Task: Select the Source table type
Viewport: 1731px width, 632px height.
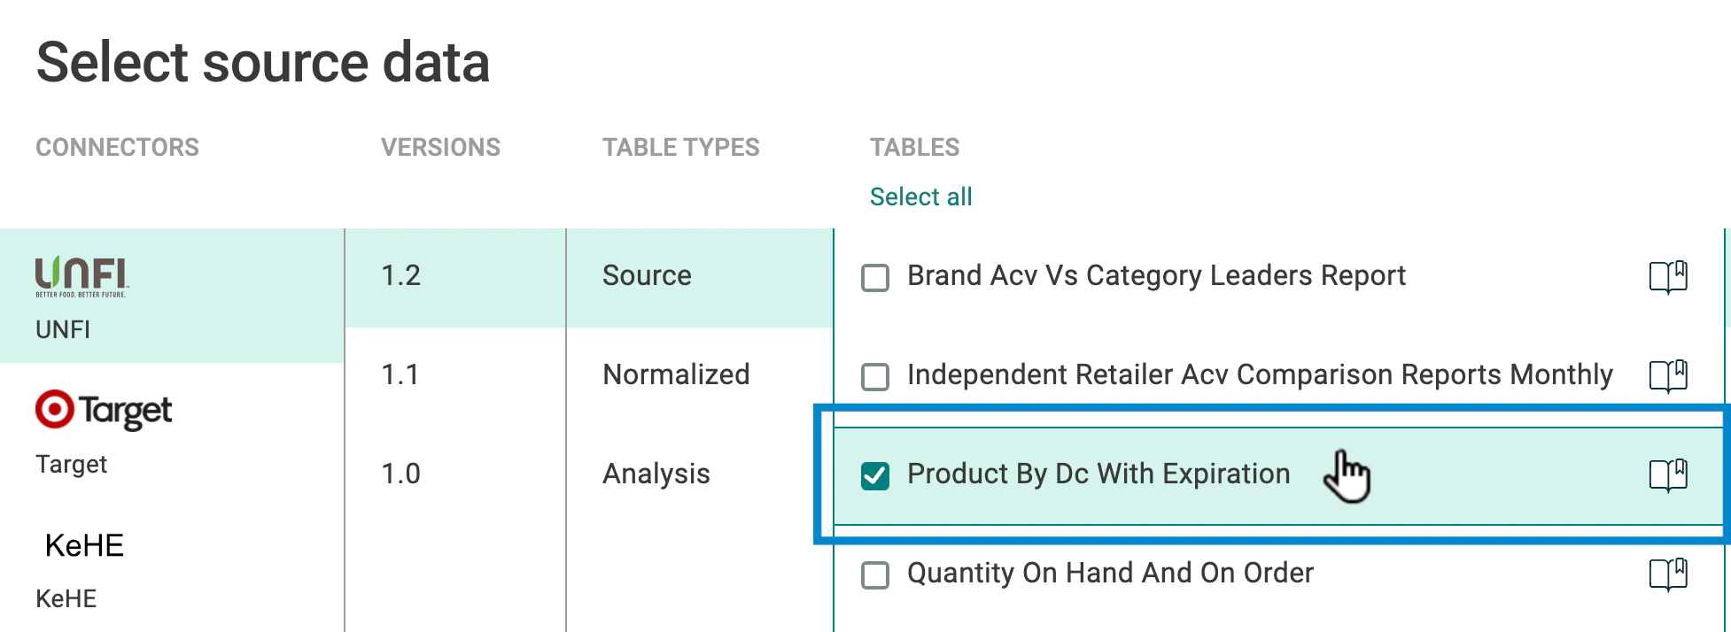Action: click(647, 275)
